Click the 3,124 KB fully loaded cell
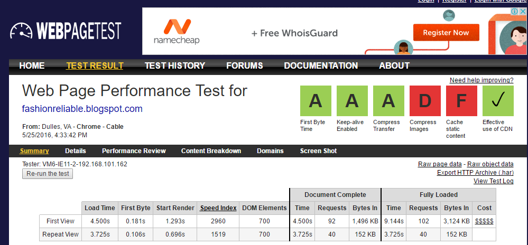Image resolution: width=528 pixels, height=245 pixels. 456,221
